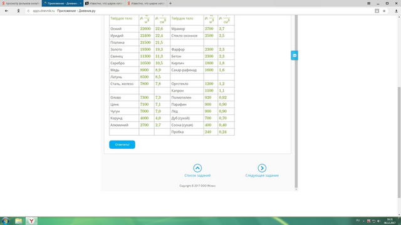This screenshot has width=401, height=225.
Task: Switch to the third tab 'Известно, что шарик'
Action: [105, 3]
